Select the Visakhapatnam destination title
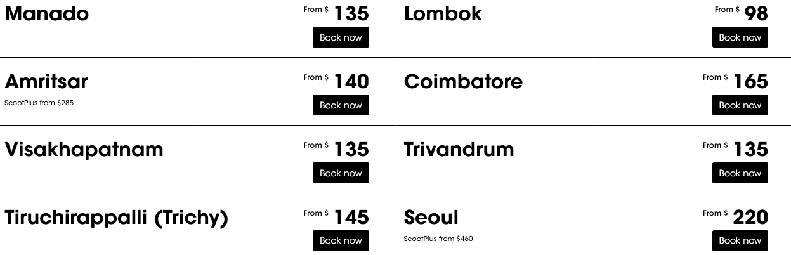This screenshot has height=255, width=791. 84,149
